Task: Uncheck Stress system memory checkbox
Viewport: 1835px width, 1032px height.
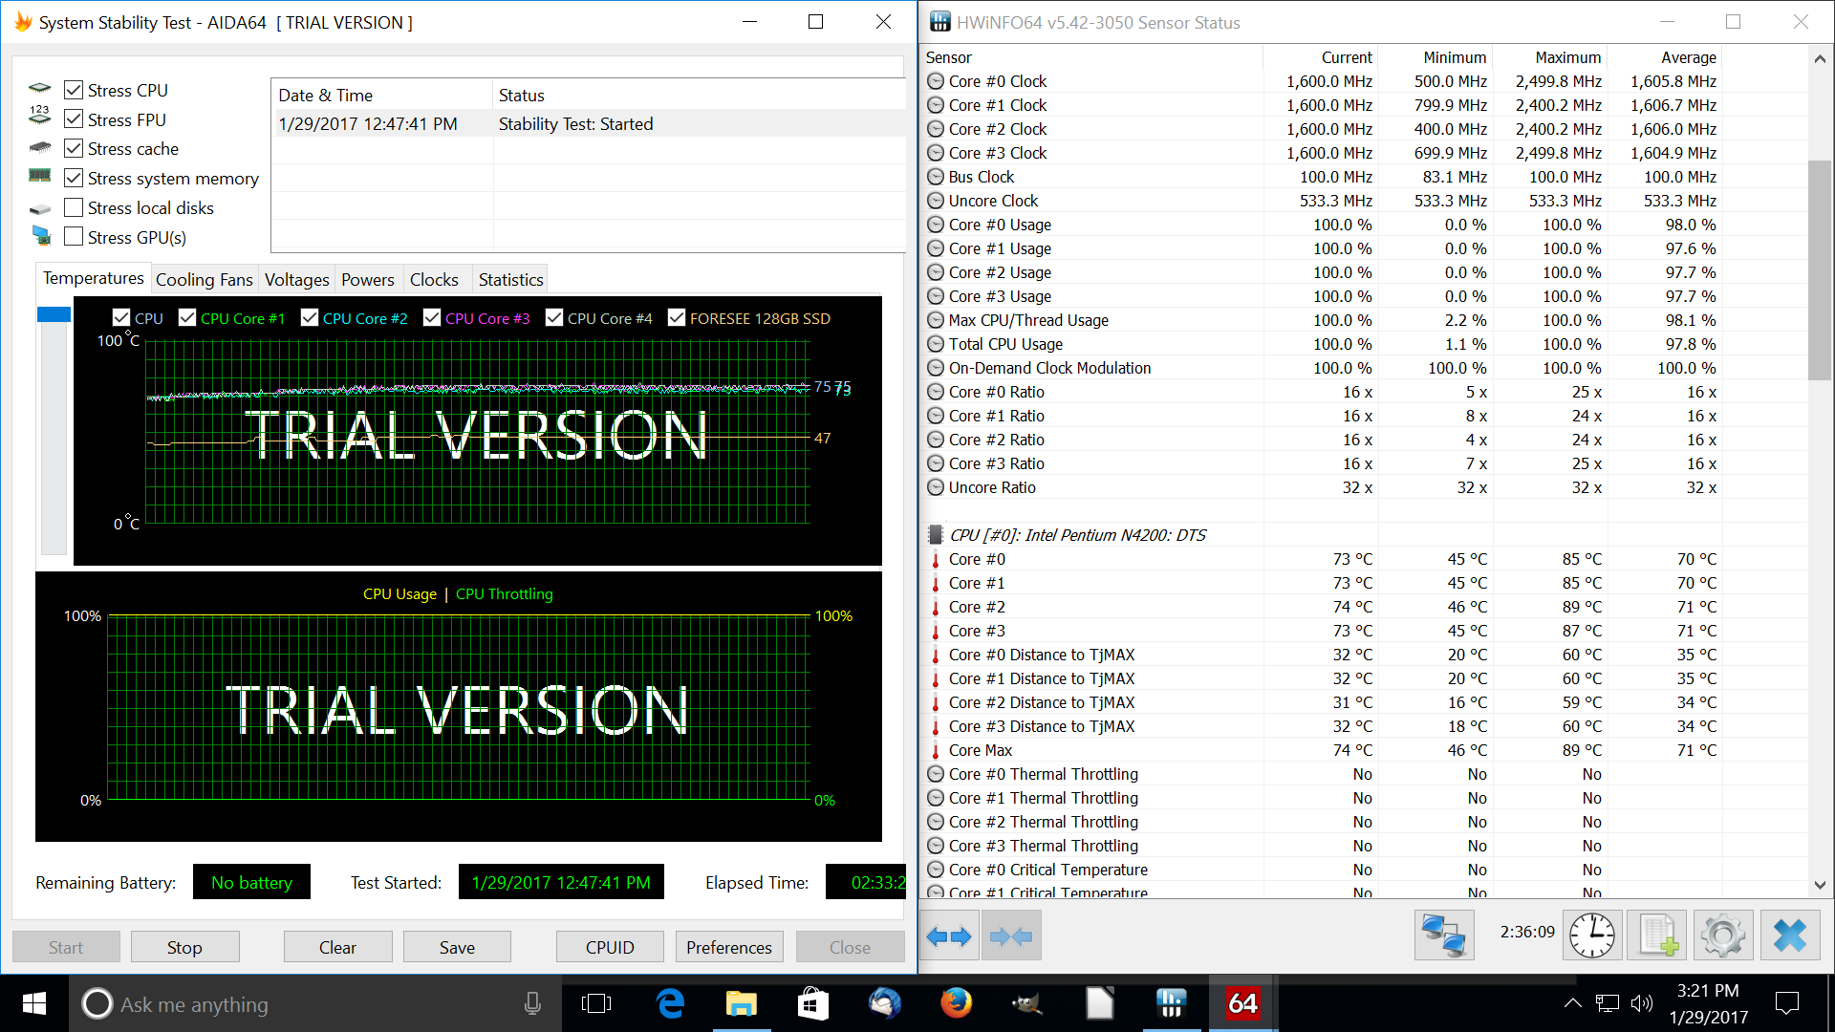Action: pos(74,178)
